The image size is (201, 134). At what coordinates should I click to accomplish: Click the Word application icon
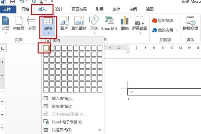click(x=3, y=2)
